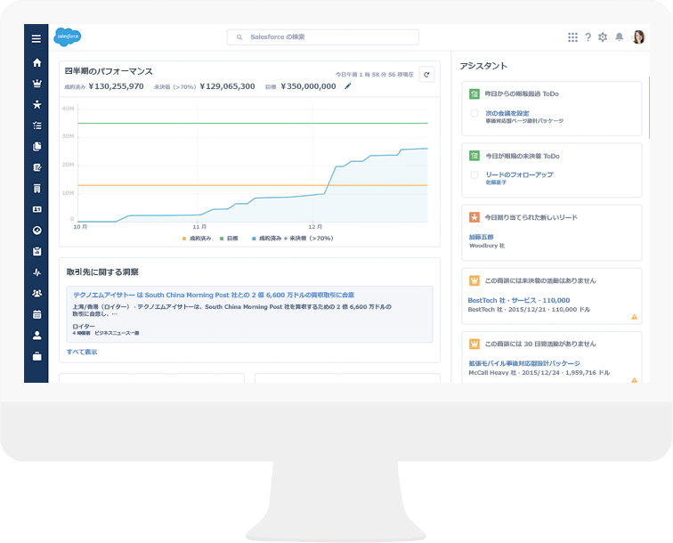The height and width of the screenshot is (543, 673).
Task: Open Opportunities crown icon in sidebar
Action: tap(36, 84)
